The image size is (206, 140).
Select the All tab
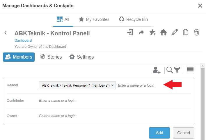pyautogui.click(x=63, y=19)
